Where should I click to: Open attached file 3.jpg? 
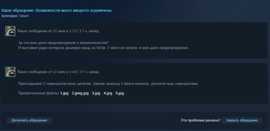(x=96, y=93)
